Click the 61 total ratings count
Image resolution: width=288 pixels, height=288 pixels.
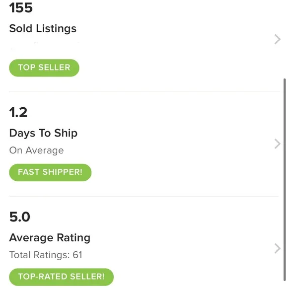pos(77,255)
